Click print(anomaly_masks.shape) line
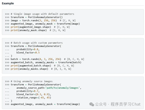This screenshot has width=145, height=110. coord(29,69)
